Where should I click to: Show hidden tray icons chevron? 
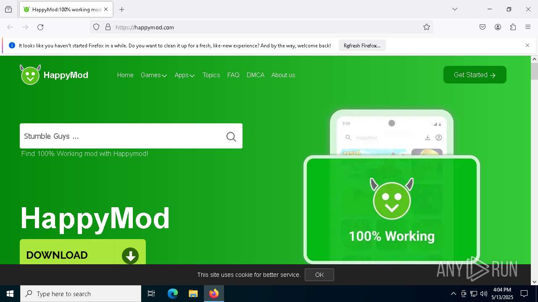[453, 294]
